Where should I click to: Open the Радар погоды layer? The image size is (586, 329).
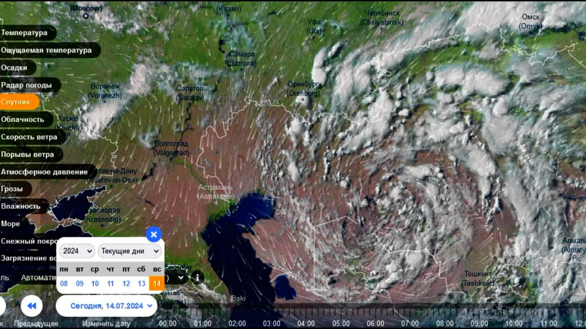coord(26,85)
